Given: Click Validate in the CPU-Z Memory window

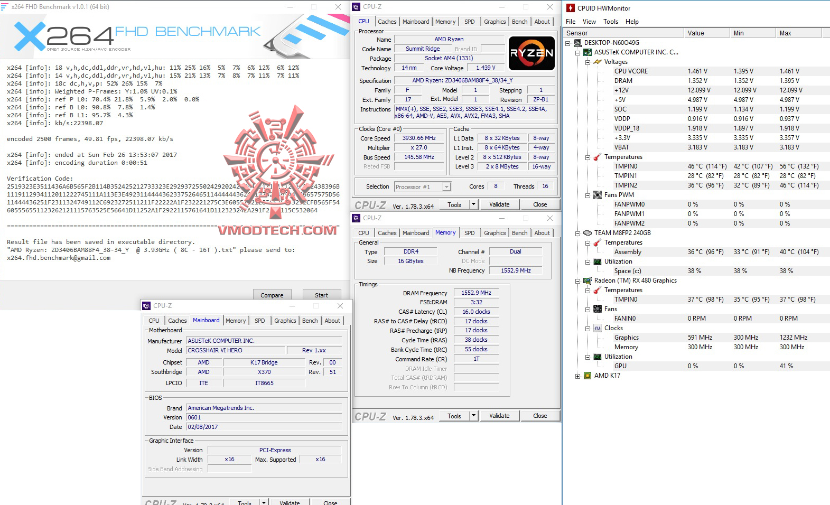Looking at the screenshot, I should pos(499,416).
